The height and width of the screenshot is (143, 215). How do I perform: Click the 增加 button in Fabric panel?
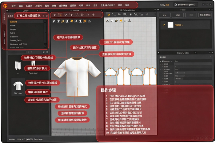[x=165, y=15]
